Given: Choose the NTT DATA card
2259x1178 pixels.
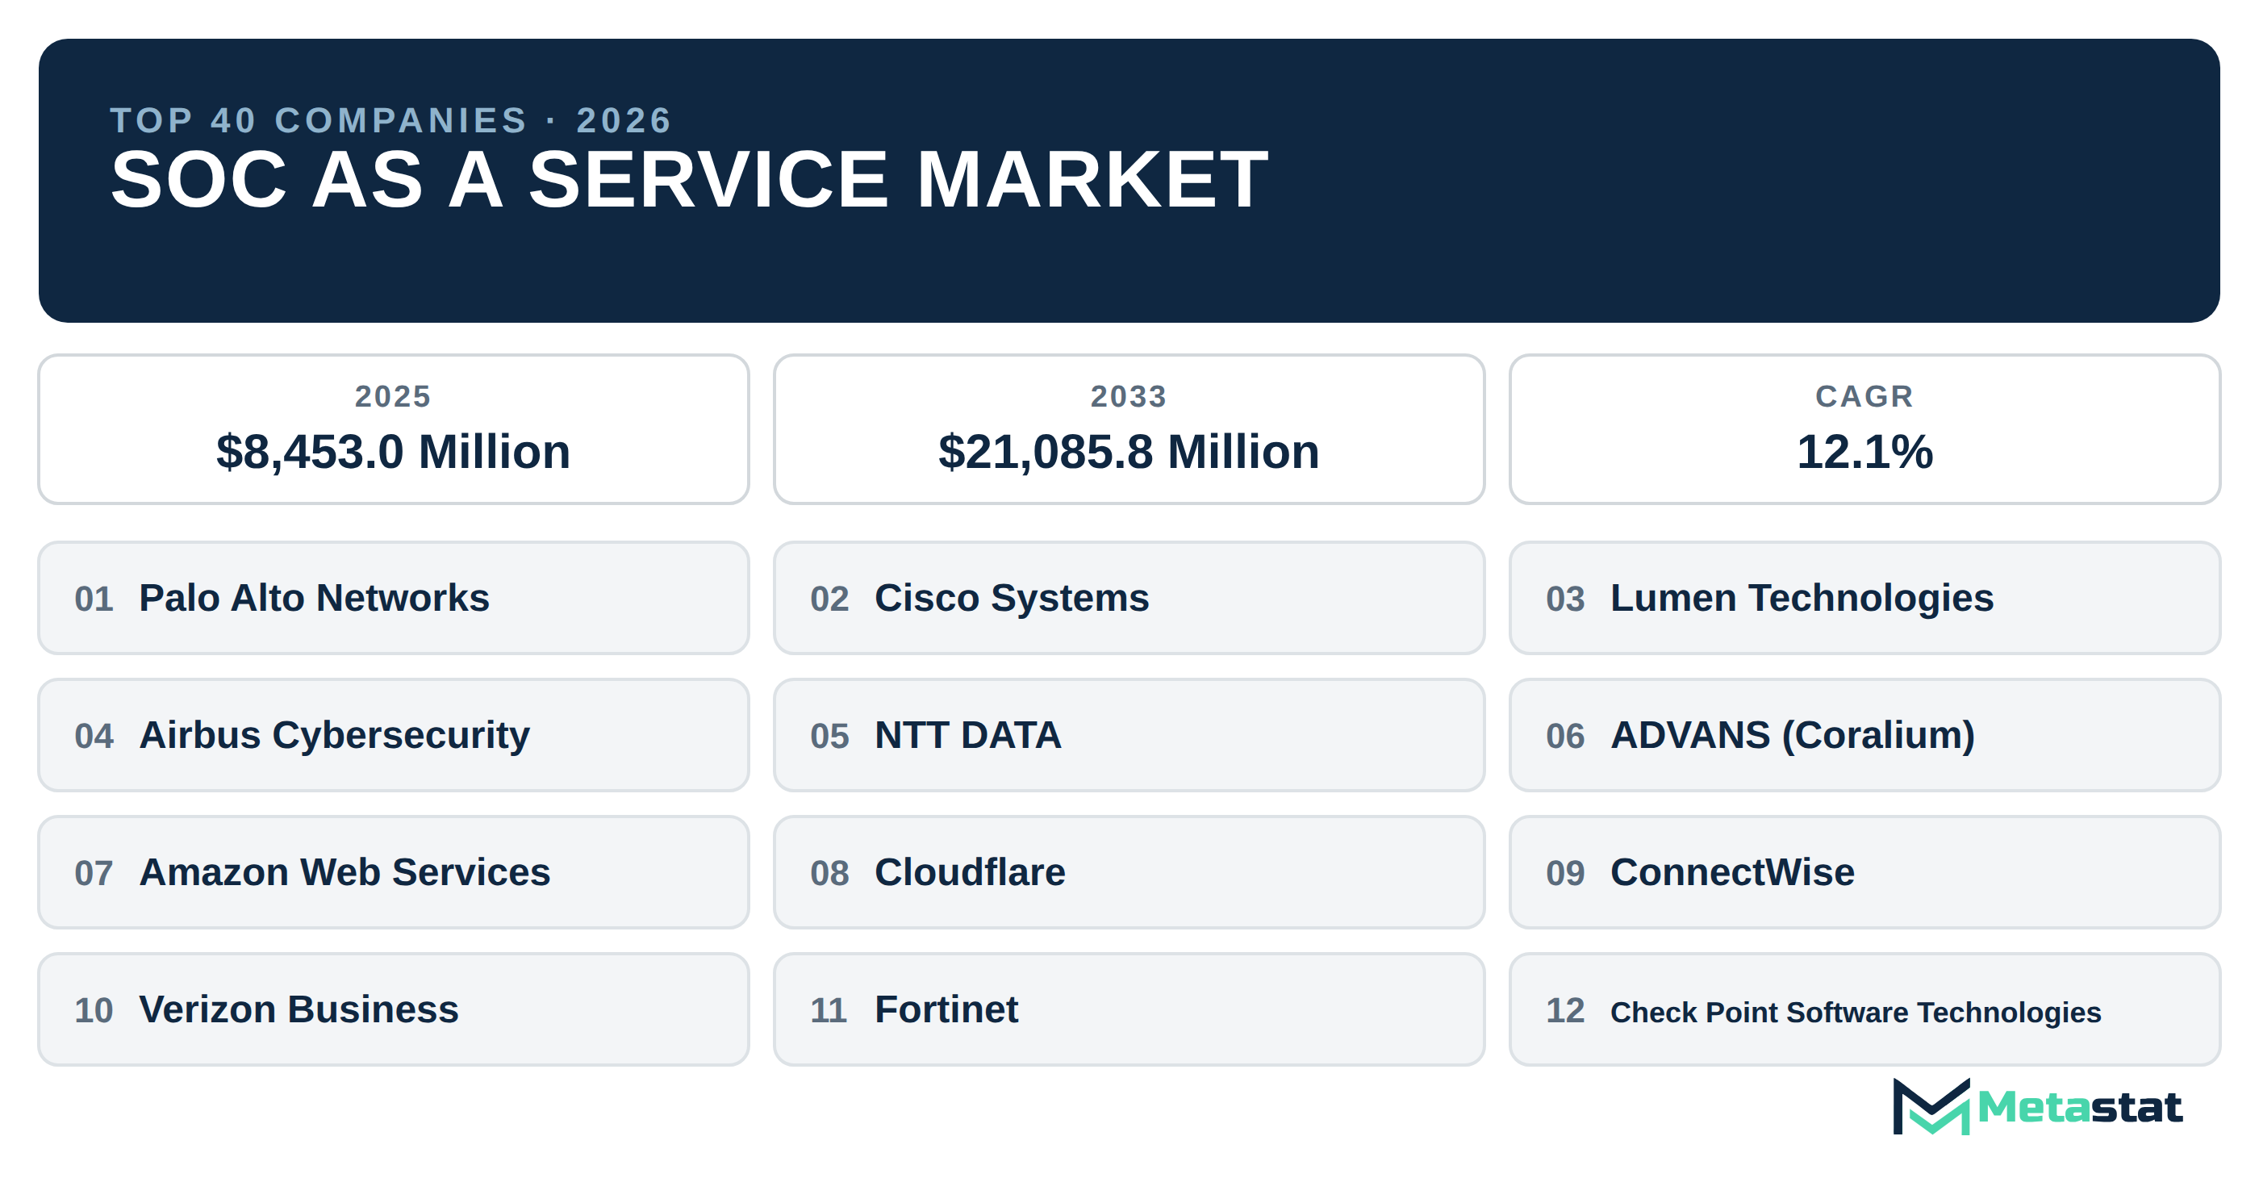Looking at the screenshot, I should 1129,735.
